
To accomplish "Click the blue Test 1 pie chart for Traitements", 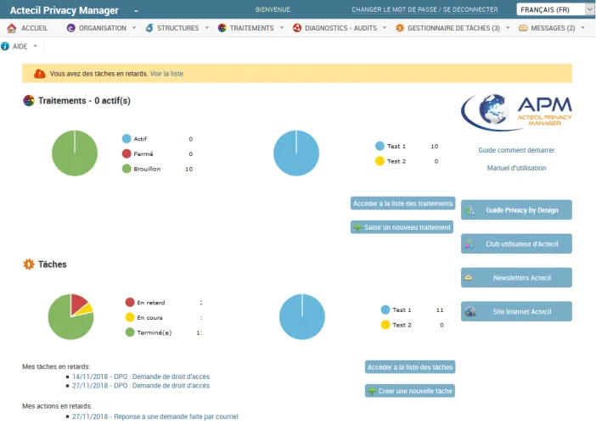I will tap(296, 153).
